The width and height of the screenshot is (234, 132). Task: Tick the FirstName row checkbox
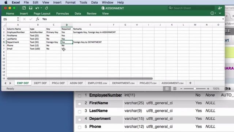pos(80,103)
